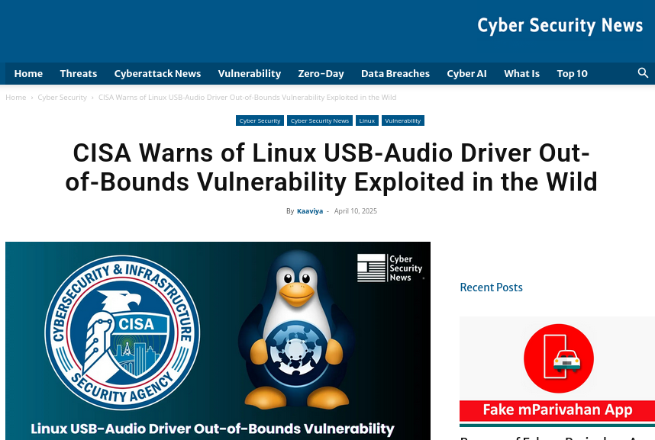Click the Home breadcrumb link
655x440 pixels.
16,98
